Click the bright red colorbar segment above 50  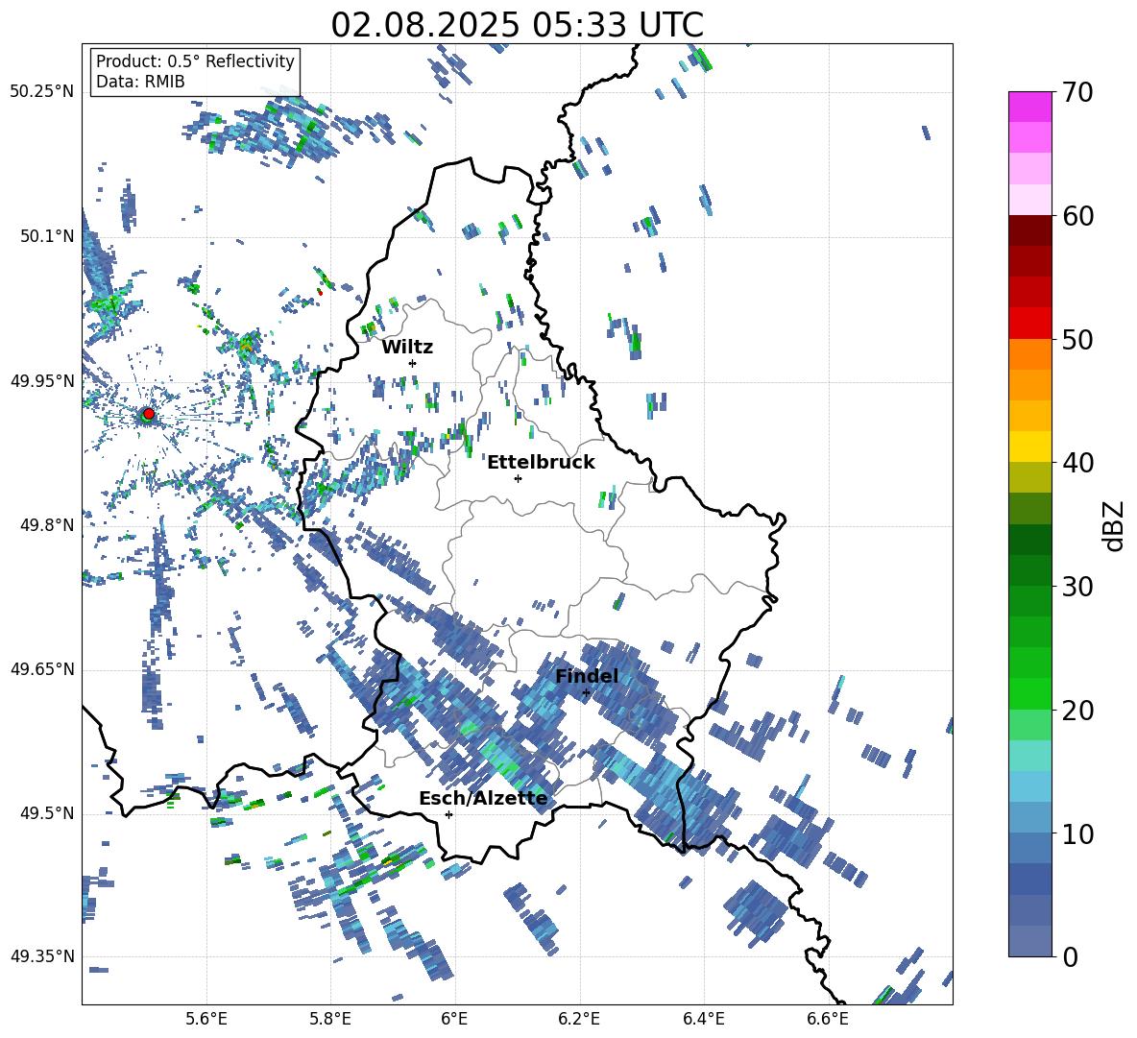(1029, 324)
